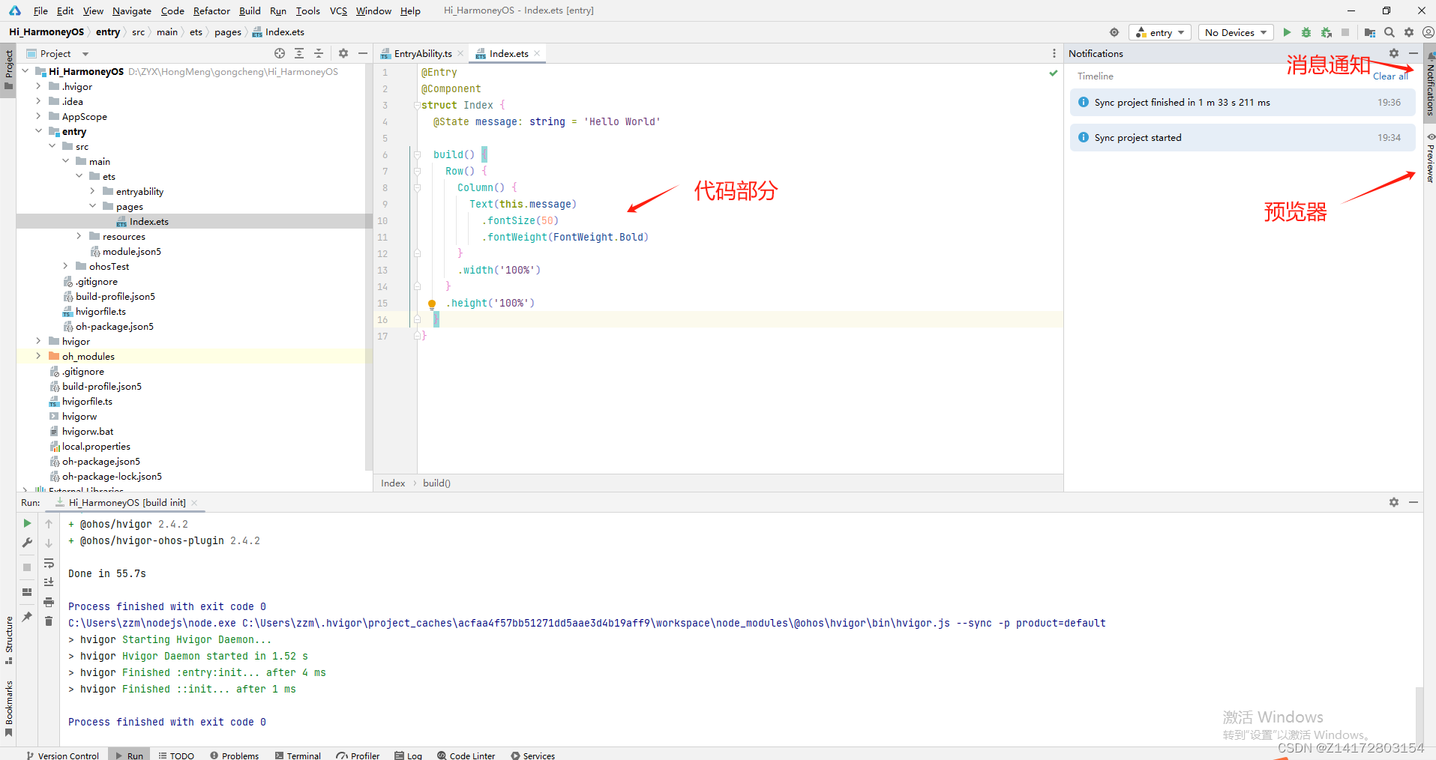Toggle soft-wrap in the Run console
The width and height of the screenshot is (1436, 760).
click(48, 564)
